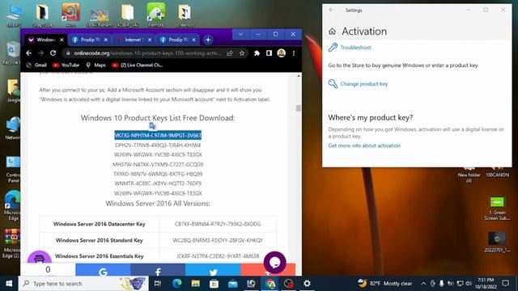Click the DPH2V-TTNVB product key line
Image resolution: width=518 pixels, height=291 pixels.
click(x=158, y=145)
